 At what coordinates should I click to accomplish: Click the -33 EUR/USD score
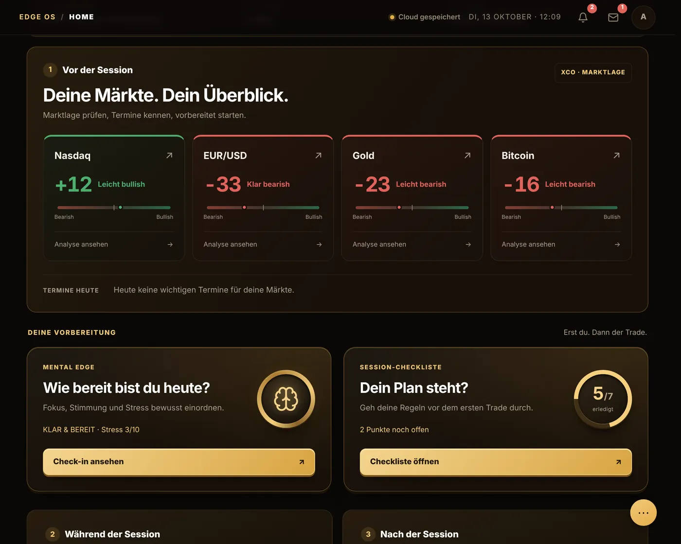point(223,184)
